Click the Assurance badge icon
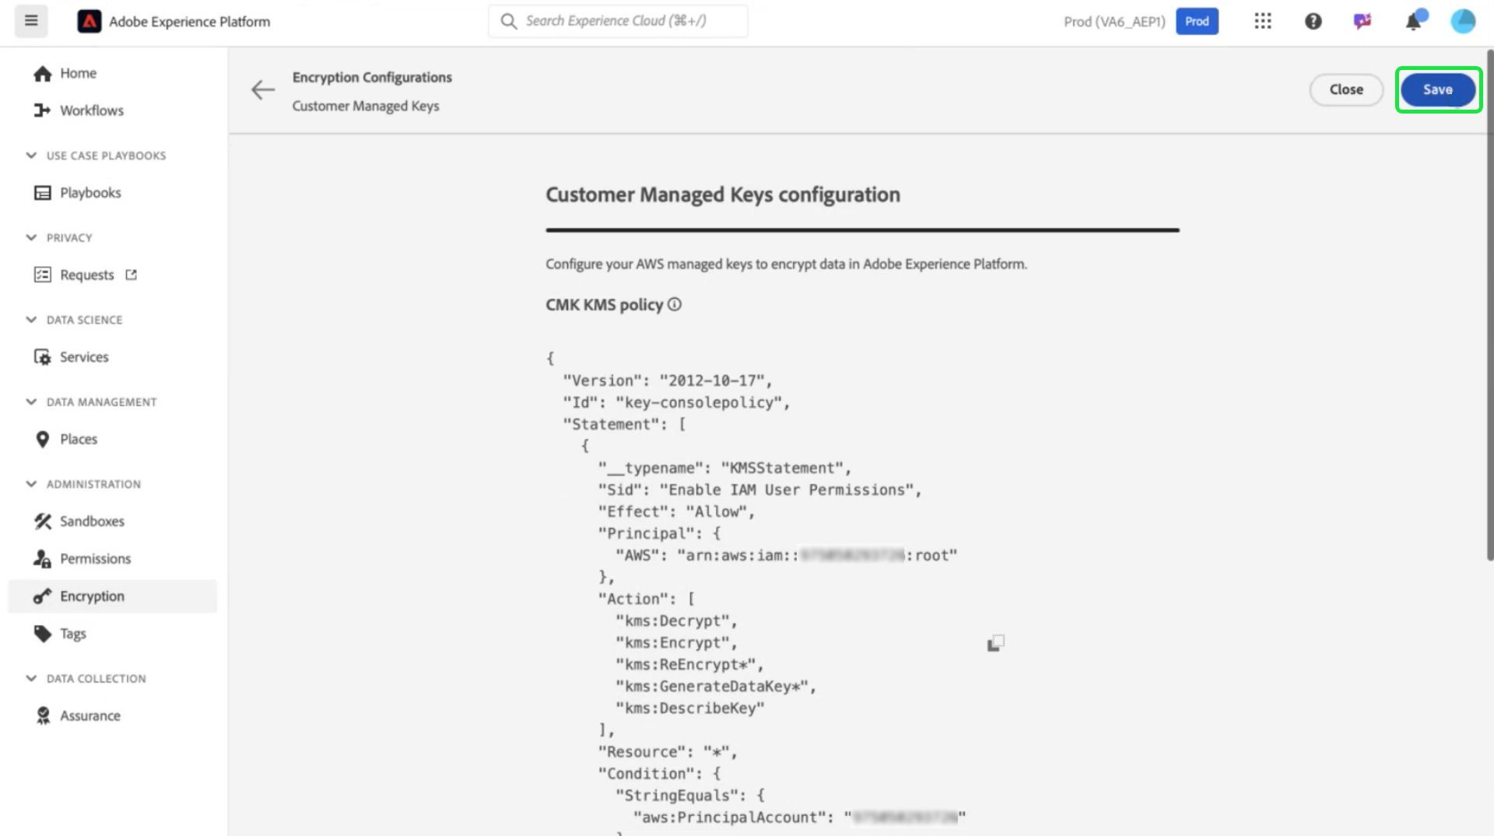Image resolution: width=1494 pixels, height=836 pixels. 43,715
